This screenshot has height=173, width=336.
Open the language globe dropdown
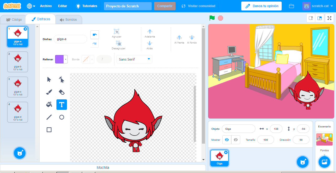pyautogui.click(x=31, y=6)
